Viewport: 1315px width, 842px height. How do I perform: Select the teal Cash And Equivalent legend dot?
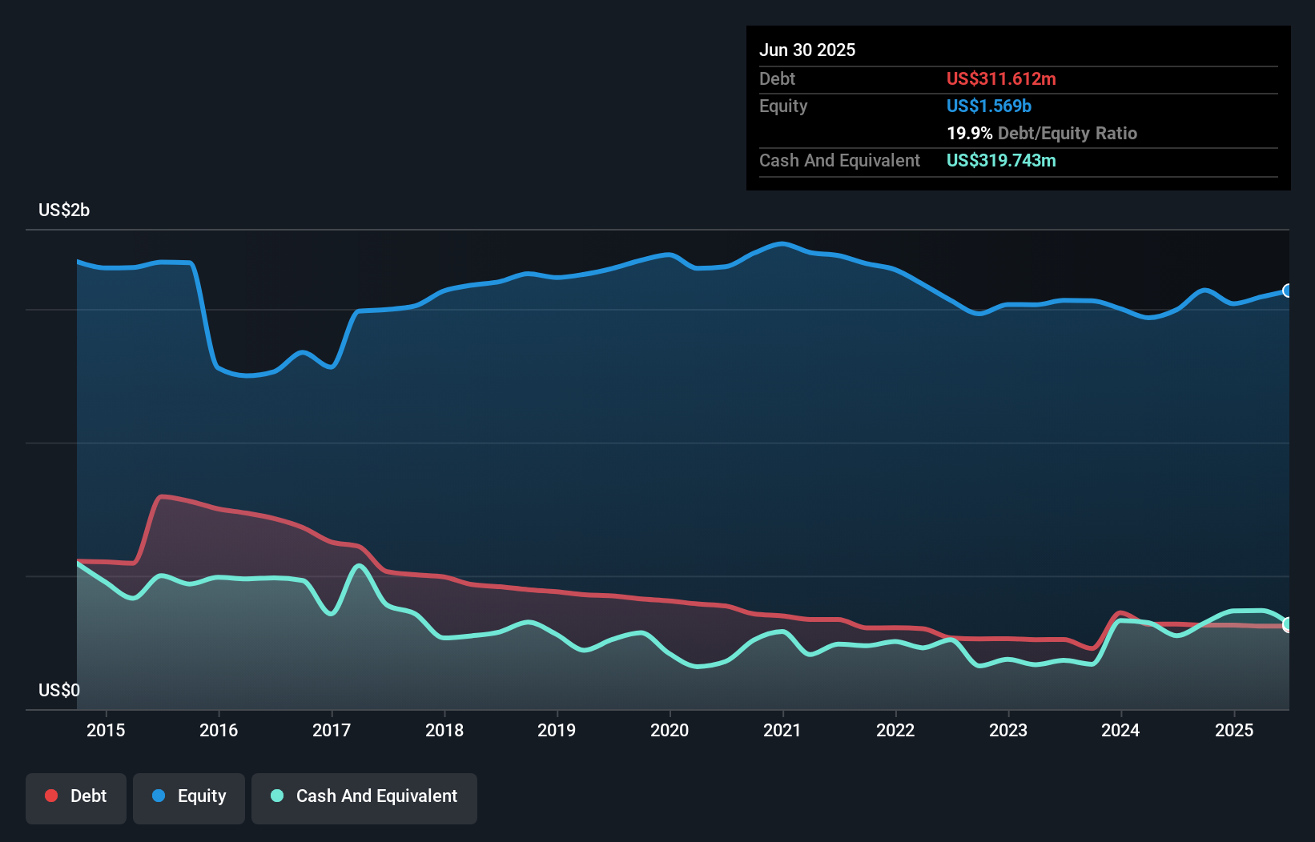coord(275,796)
